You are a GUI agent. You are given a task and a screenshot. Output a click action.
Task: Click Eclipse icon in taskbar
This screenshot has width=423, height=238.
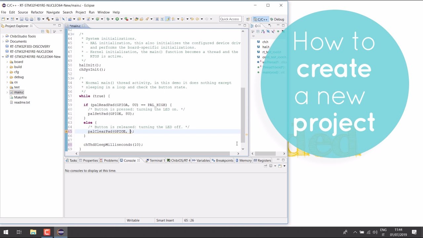[x=61, y=232]
